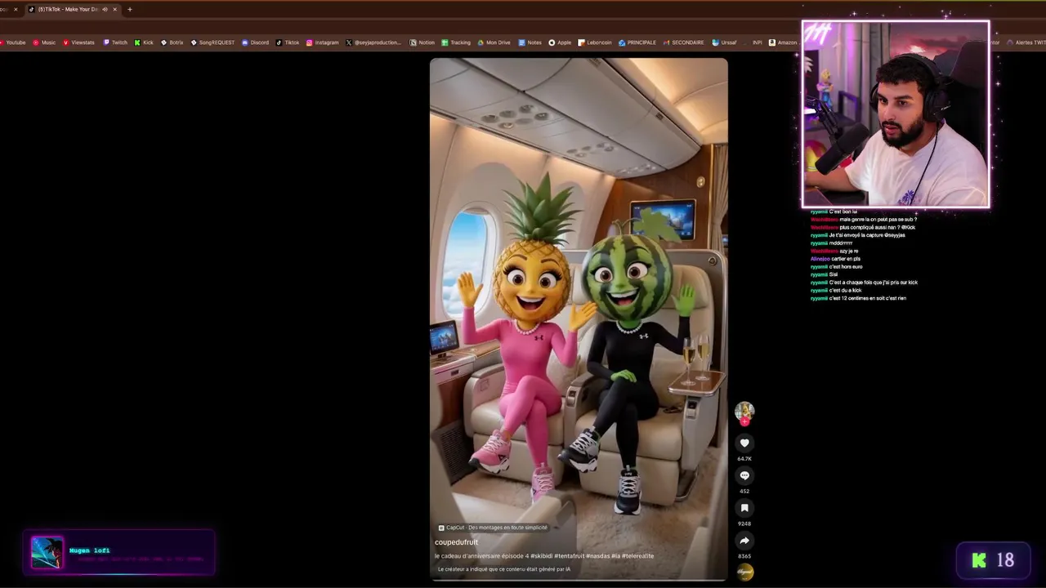Click the Kick 18 counter widget
Screen dimensions: 1046x588
pyautogui.click(x=993, y=560)
